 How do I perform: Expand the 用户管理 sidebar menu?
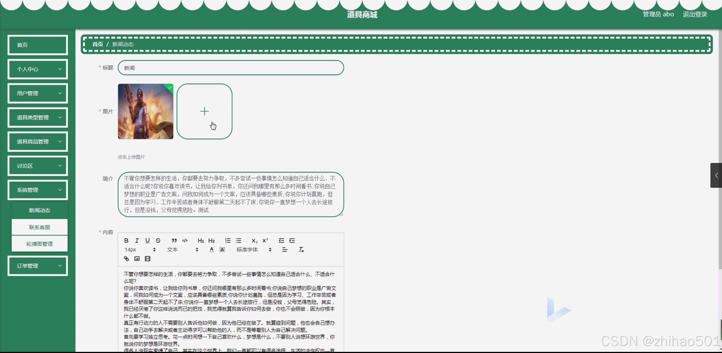tap(38, 93)
